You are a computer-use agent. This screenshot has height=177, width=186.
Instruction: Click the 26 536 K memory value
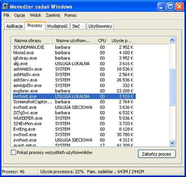coord(125,80)
